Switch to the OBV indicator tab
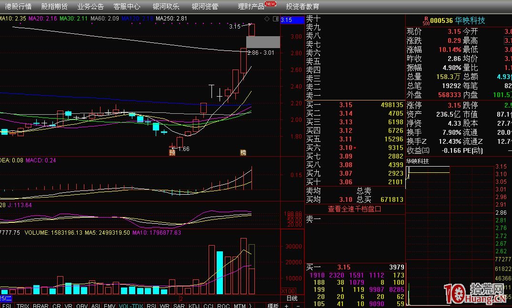 point(81,306)
